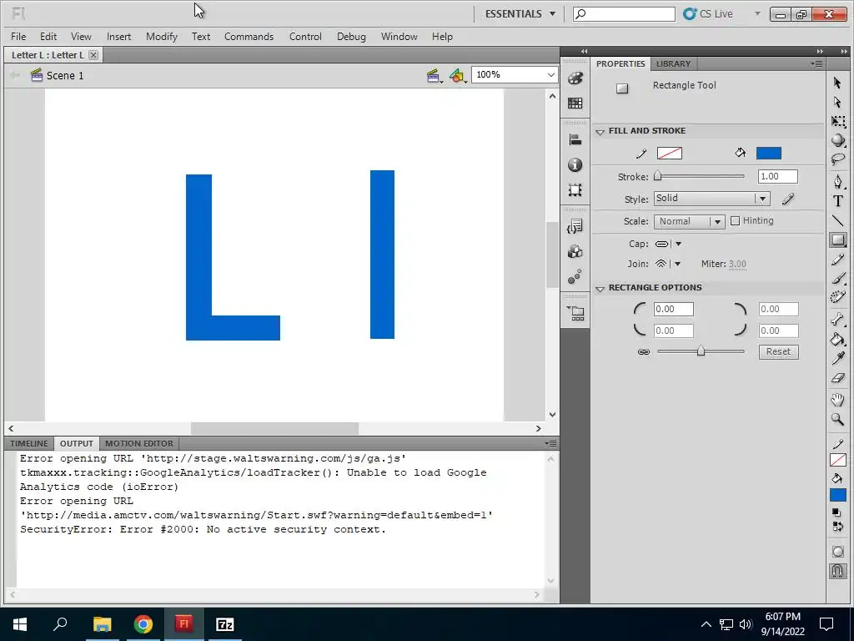The image size is (854, 641).
Task: Open the CS Live dropdown
Action: [757, 13]
